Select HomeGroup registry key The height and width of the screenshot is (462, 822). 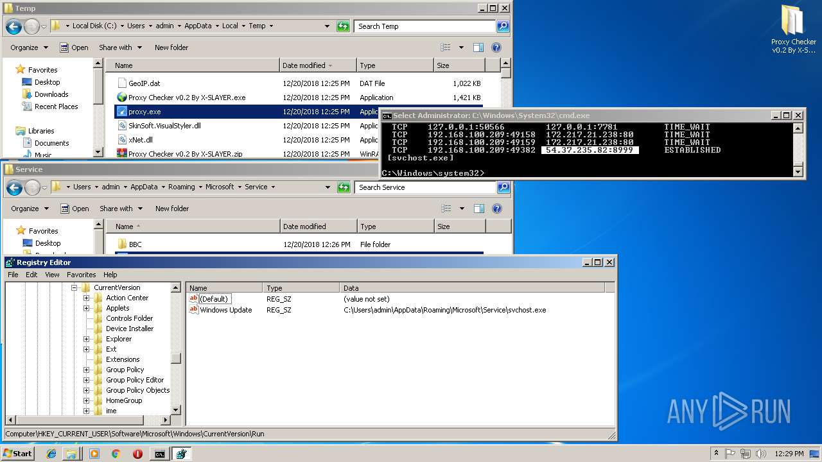(x=124, y=400)
